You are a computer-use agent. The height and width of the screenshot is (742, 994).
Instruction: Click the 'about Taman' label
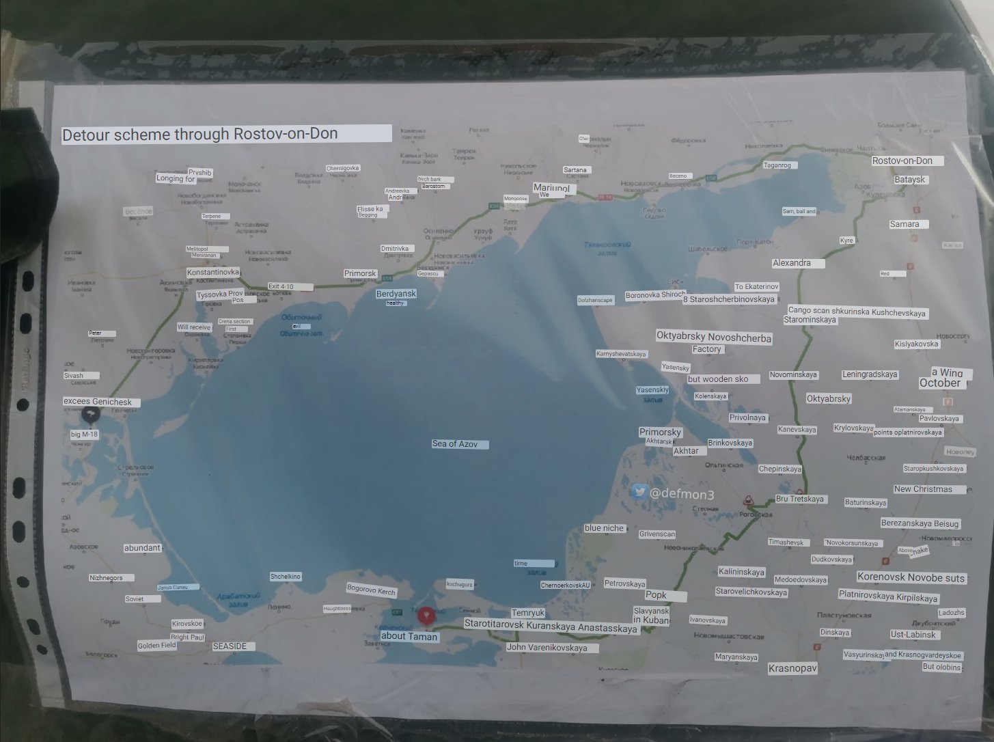(x=409, y=636)
